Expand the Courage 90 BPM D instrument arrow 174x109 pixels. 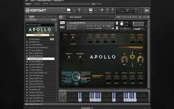pos(68,23)
